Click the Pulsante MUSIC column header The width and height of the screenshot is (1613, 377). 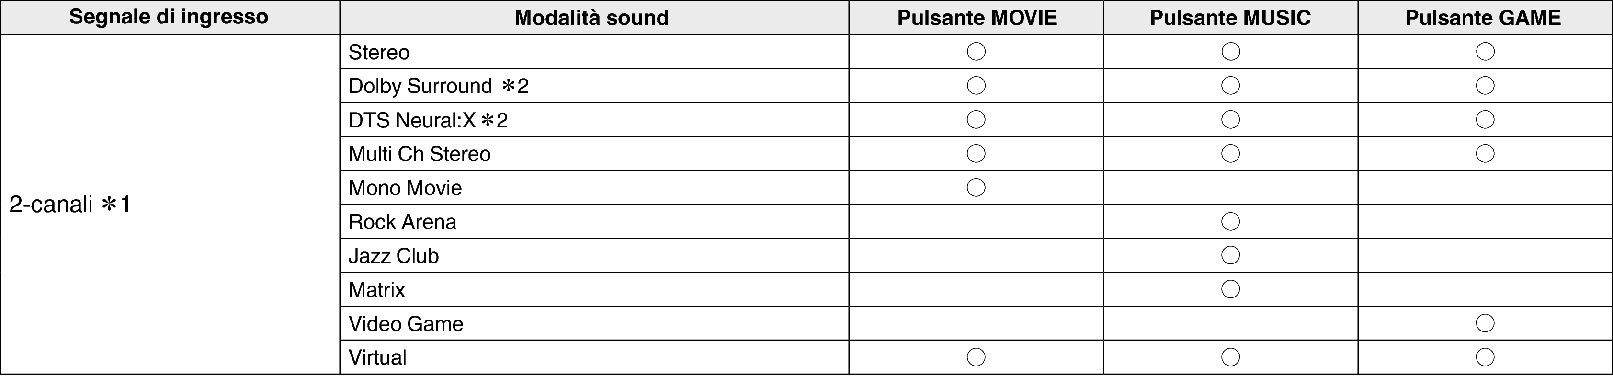tap(1230, 18)
